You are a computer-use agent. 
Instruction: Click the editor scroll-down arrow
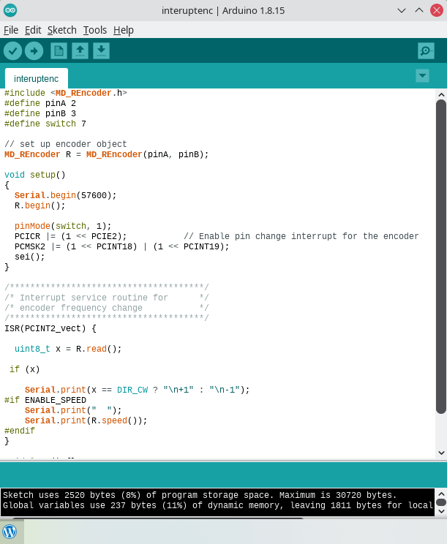[x=441, y=453]
